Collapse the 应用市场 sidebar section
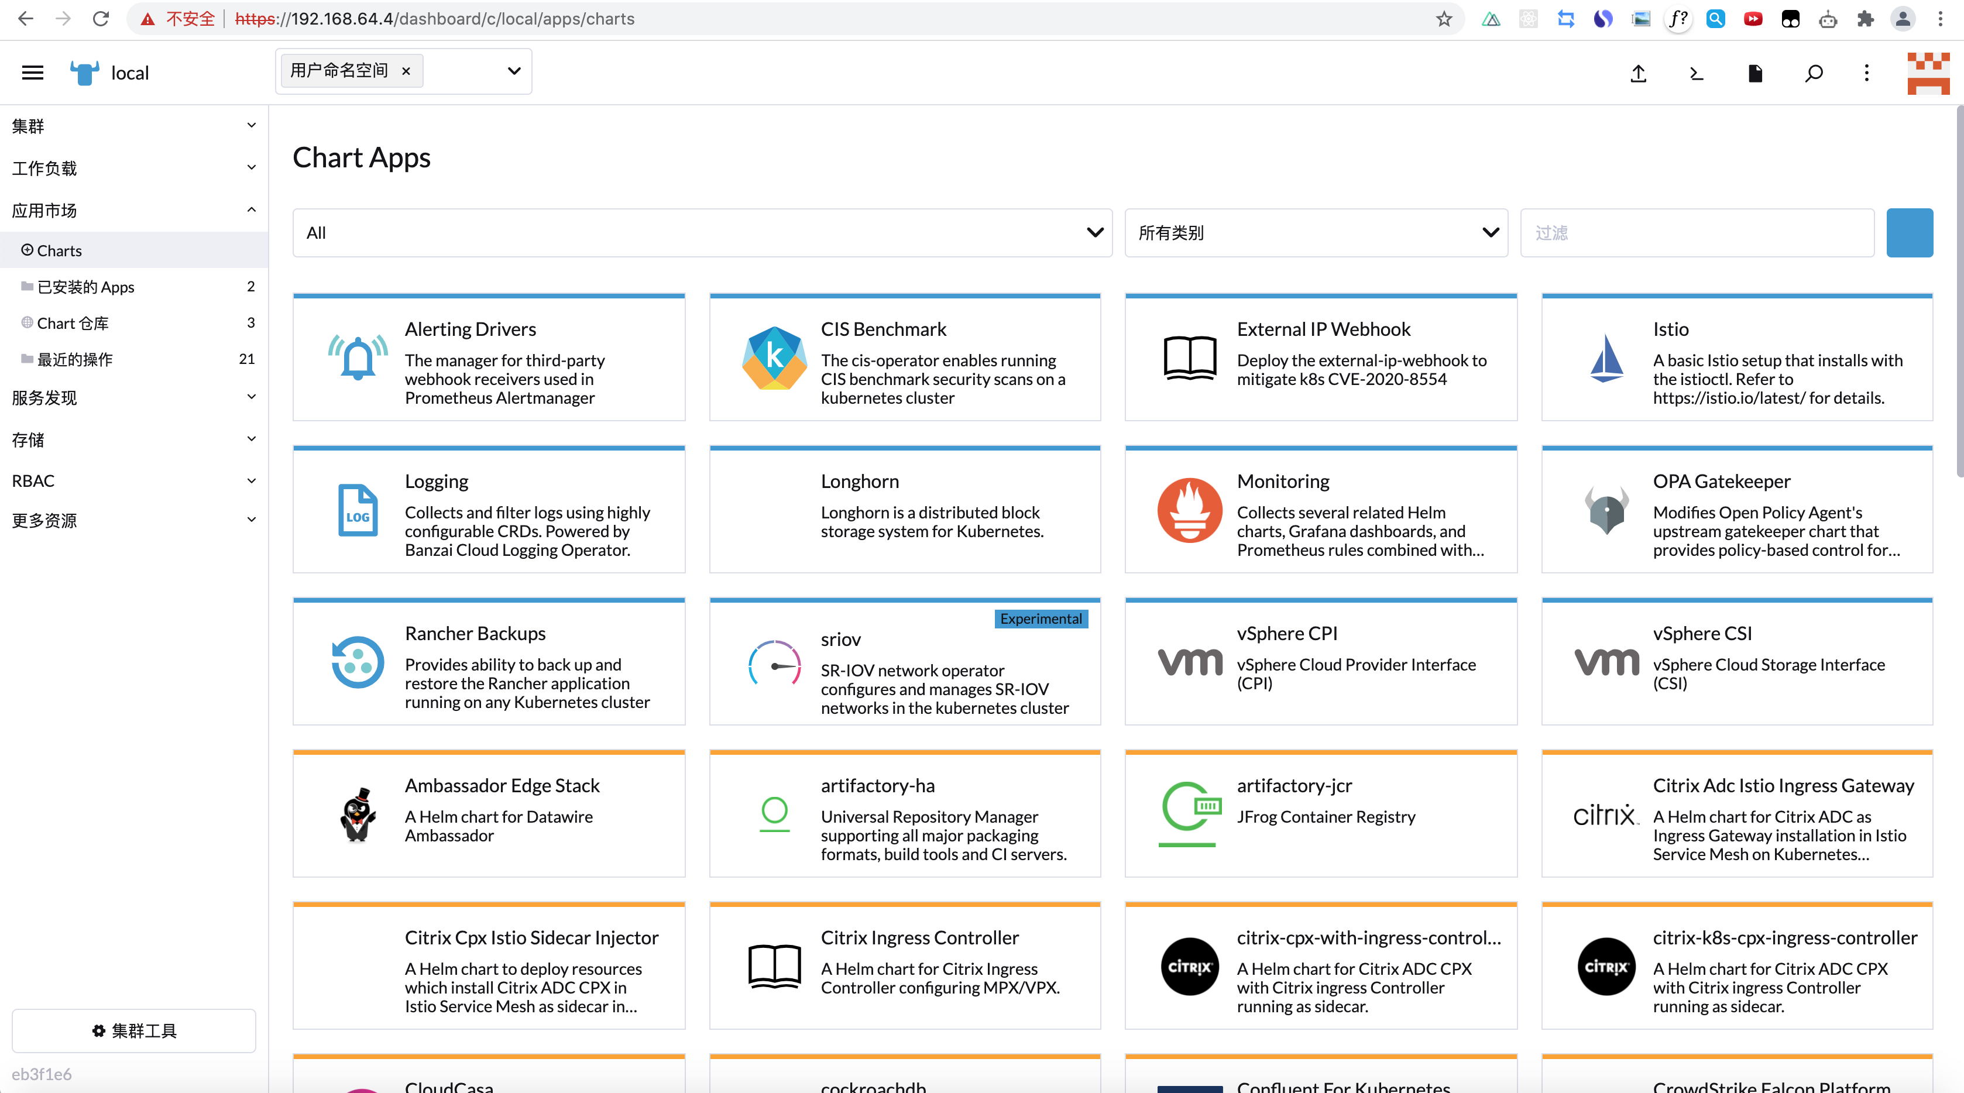This screenshot has height=1093, width=1964. pos(133,209)
